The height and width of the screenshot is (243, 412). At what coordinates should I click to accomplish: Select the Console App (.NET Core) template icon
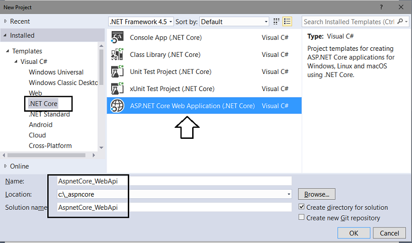[117, 37]
